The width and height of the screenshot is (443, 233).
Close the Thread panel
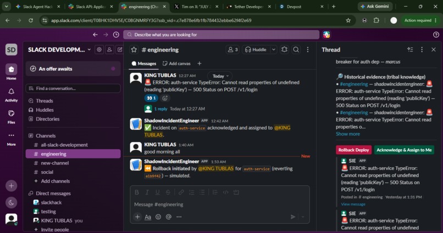(434, 49)
